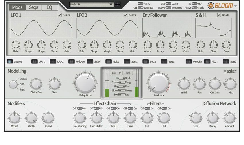Click the S&H waveform display

click(x=214, y=28)
